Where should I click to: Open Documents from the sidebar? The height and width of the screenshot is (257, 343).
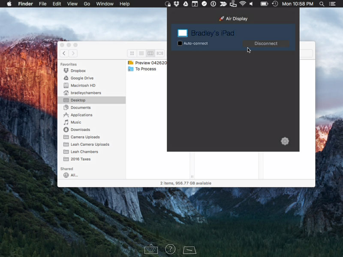coord(92,108)
